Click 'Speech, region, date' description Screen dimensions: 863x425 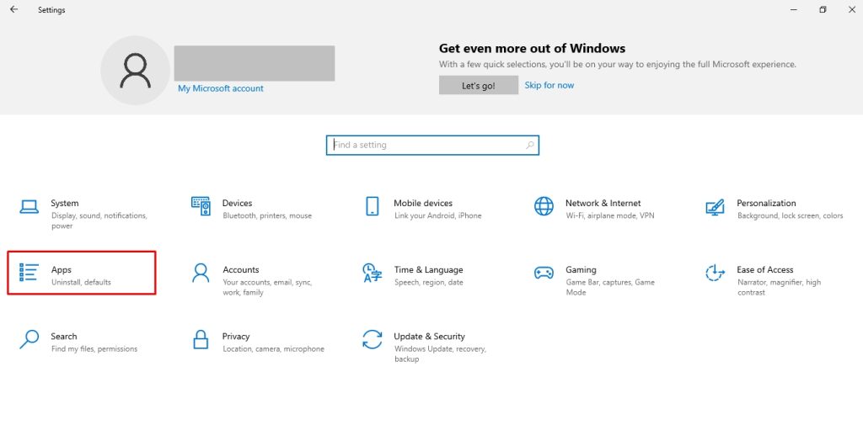coord(429,282)
